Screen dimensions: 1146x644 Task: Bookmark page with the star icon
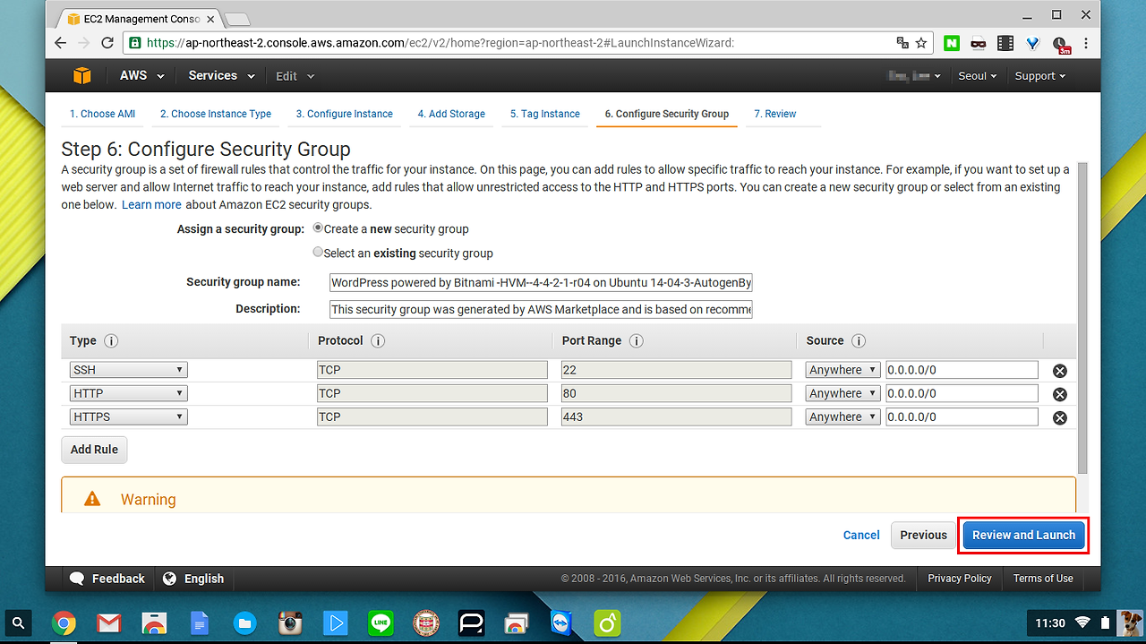coord(921,43)
